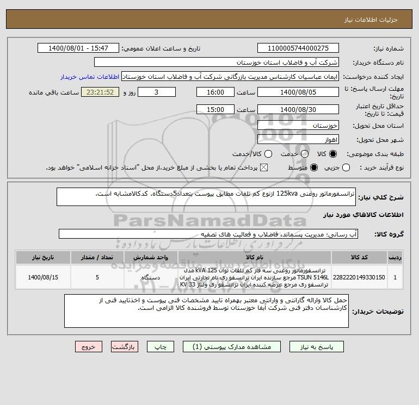Click the بازگشت back button
The image size is (419, 405).
tap(125, 346)
